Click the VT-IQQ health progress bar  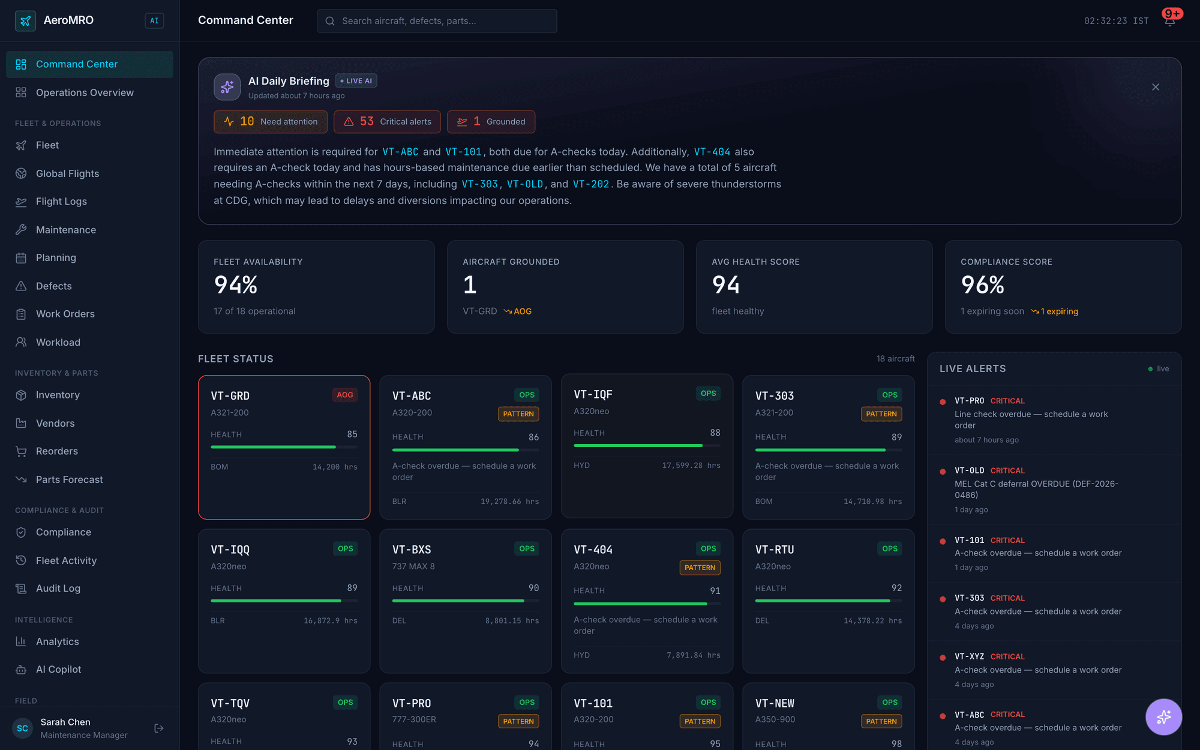[284, 601]
